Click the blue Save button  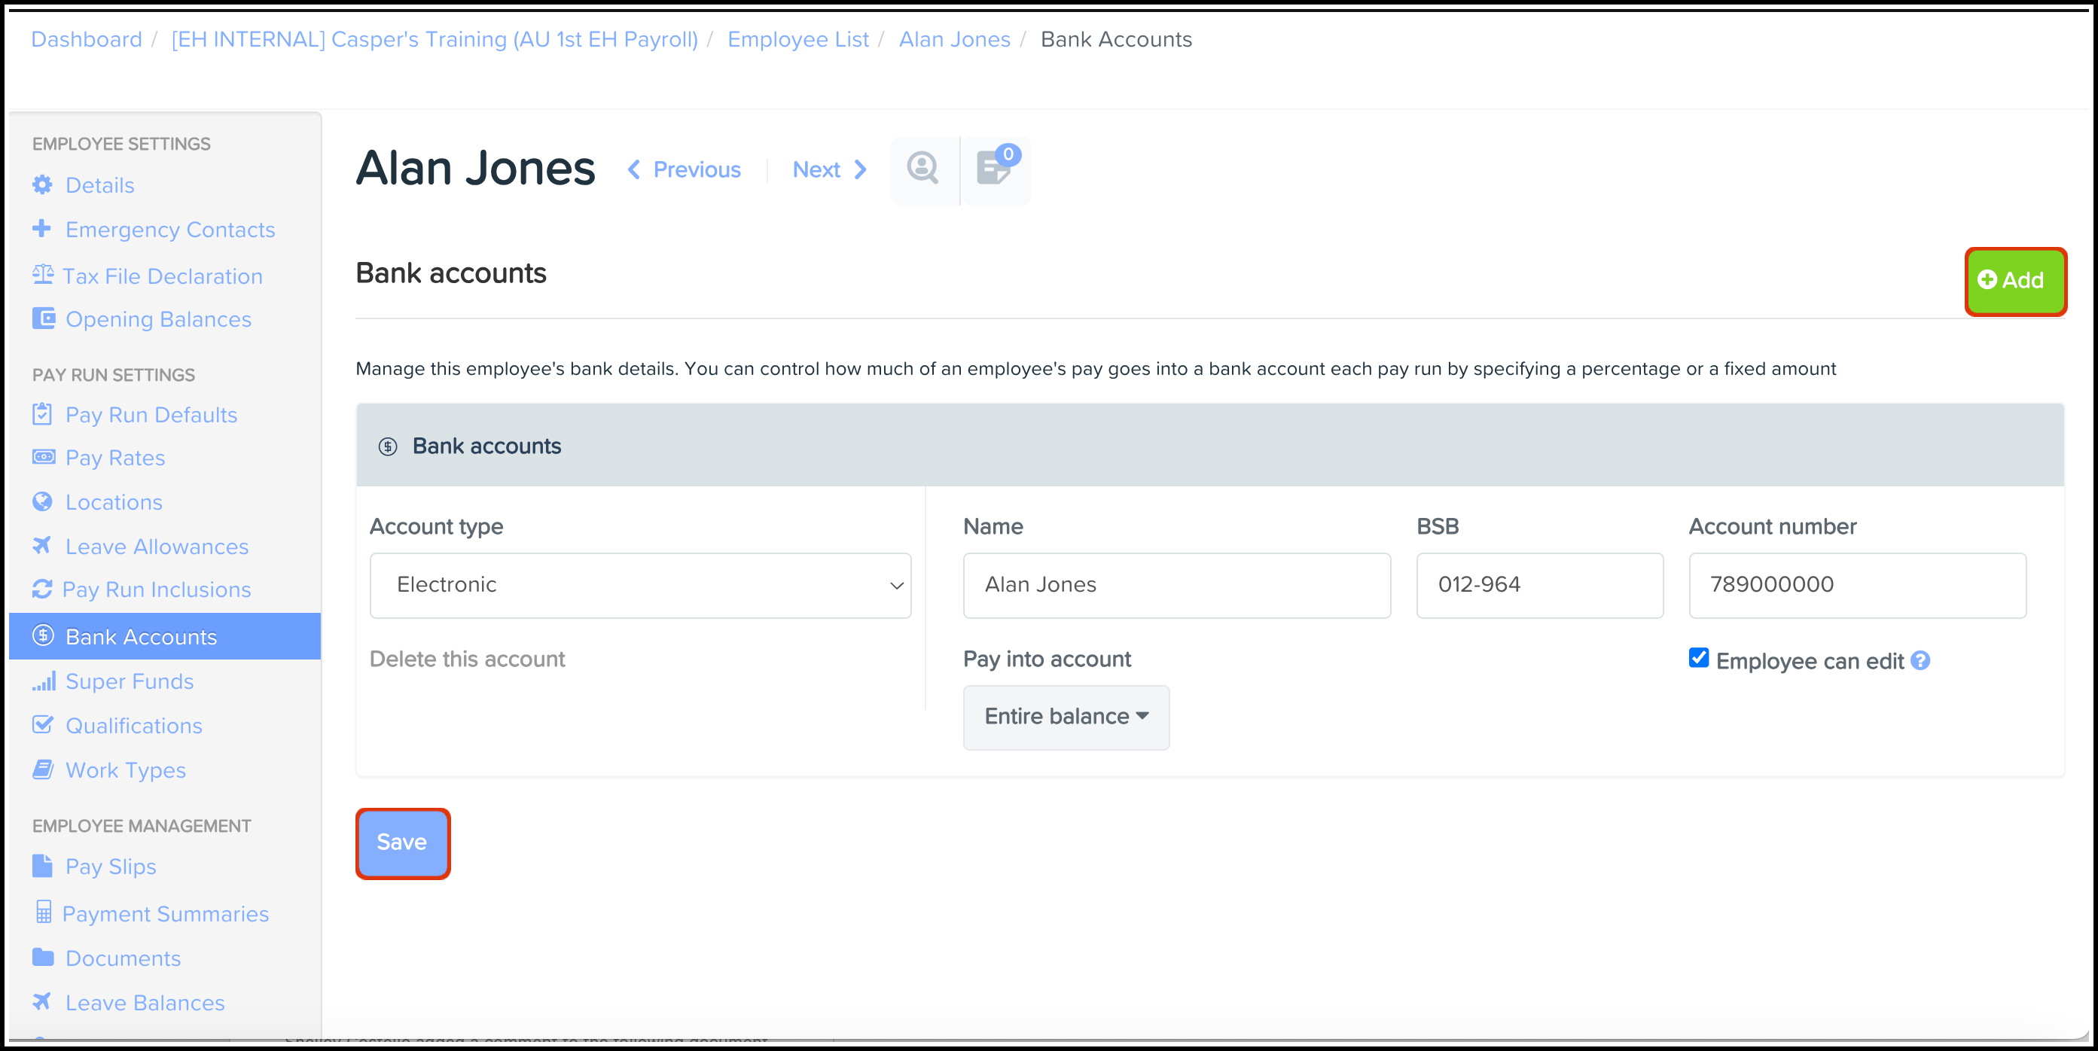(x=402, y=842)
